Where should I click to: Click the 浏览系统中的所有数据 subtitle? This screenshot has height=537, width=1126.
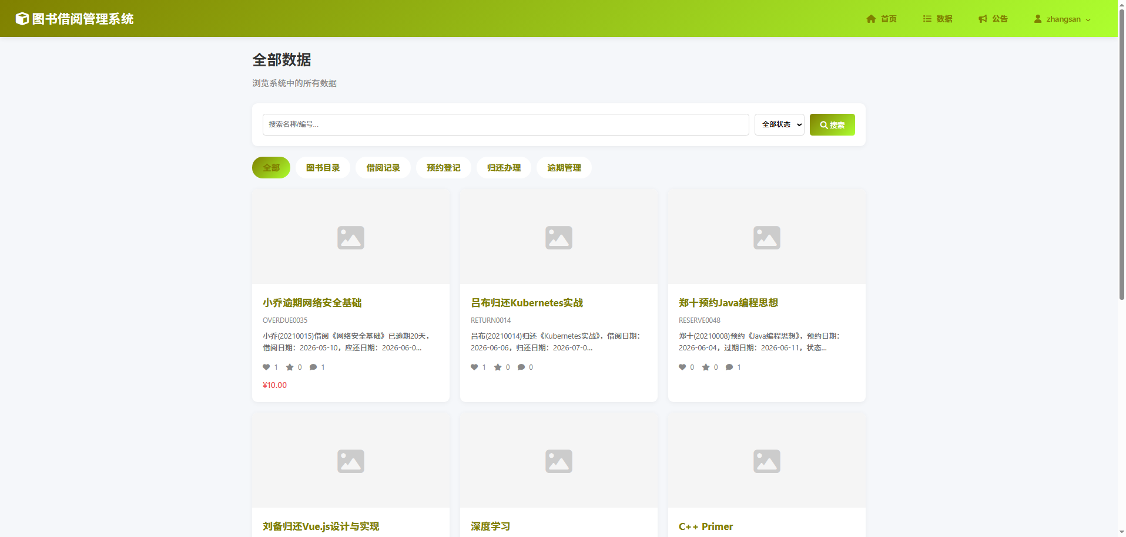294,83
